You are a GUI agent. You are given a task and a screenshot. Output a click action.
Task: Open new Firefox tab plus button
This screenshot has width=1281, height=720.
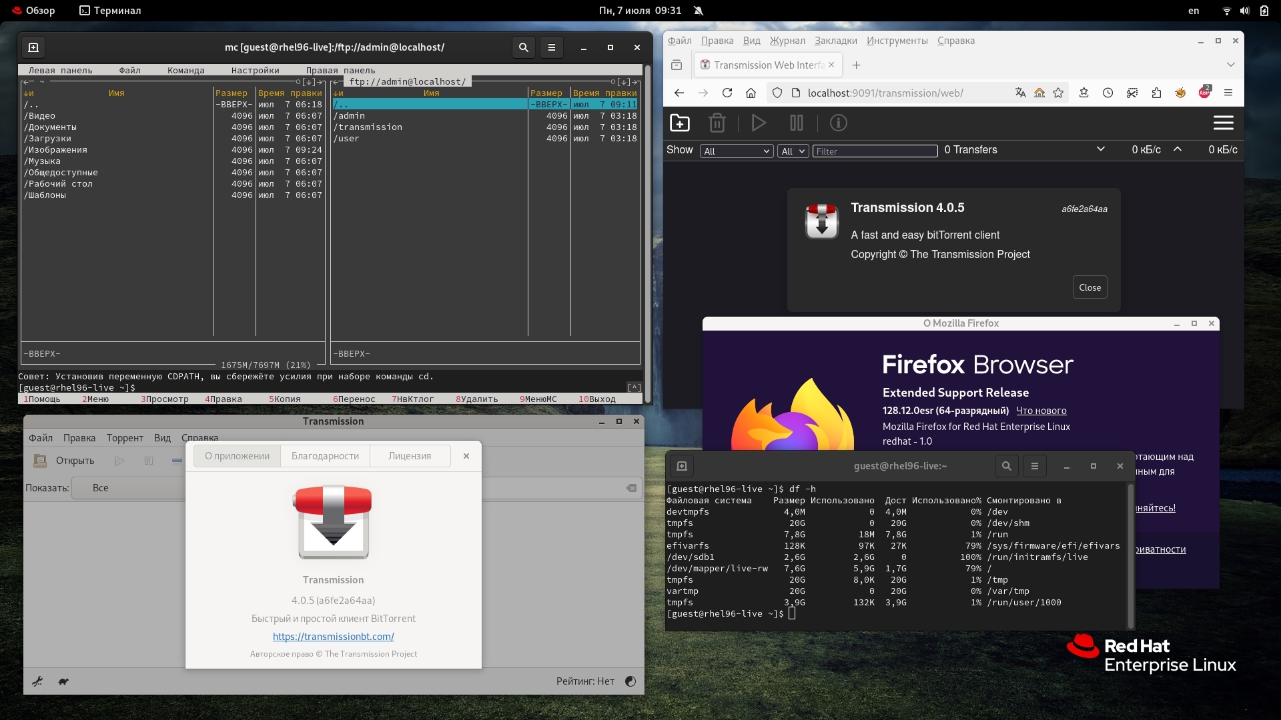857,65
